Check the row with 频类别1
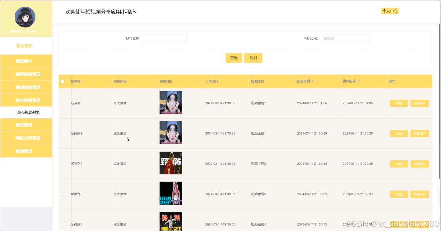This screenshot has height=231, width=441. point(63,133)
